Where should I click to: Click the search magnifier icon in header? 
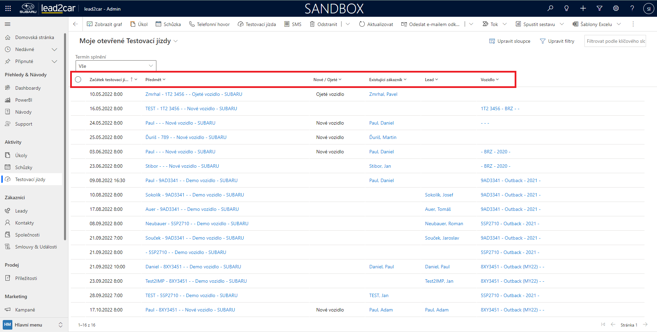(550, 9)
